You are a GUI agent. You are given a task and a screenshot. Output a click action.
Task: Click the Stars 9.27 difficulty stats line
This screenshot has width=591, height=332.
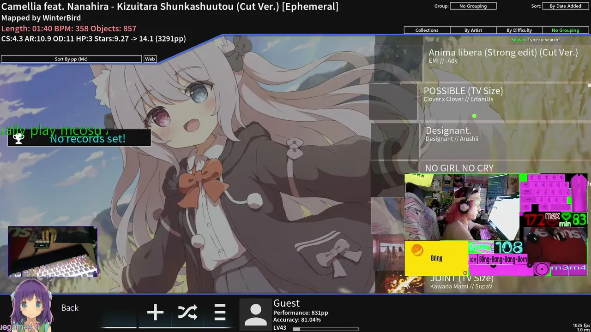[x=94, y=38]
